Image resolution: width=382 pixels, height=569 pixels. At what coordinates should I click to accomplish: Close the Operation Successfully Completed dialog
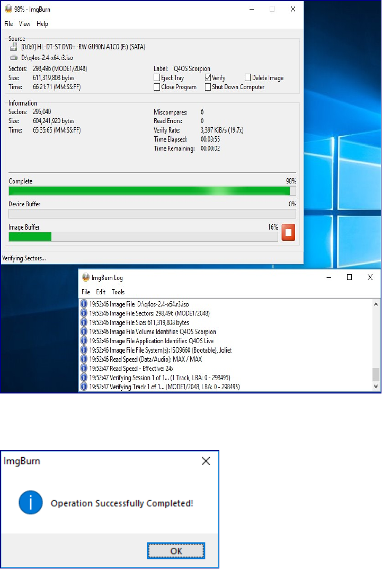(x=206, y=461)
